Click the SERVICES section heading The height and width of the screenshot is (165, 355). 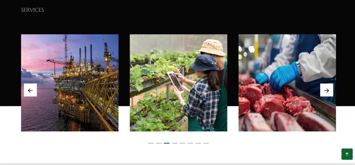coord(33,10)
